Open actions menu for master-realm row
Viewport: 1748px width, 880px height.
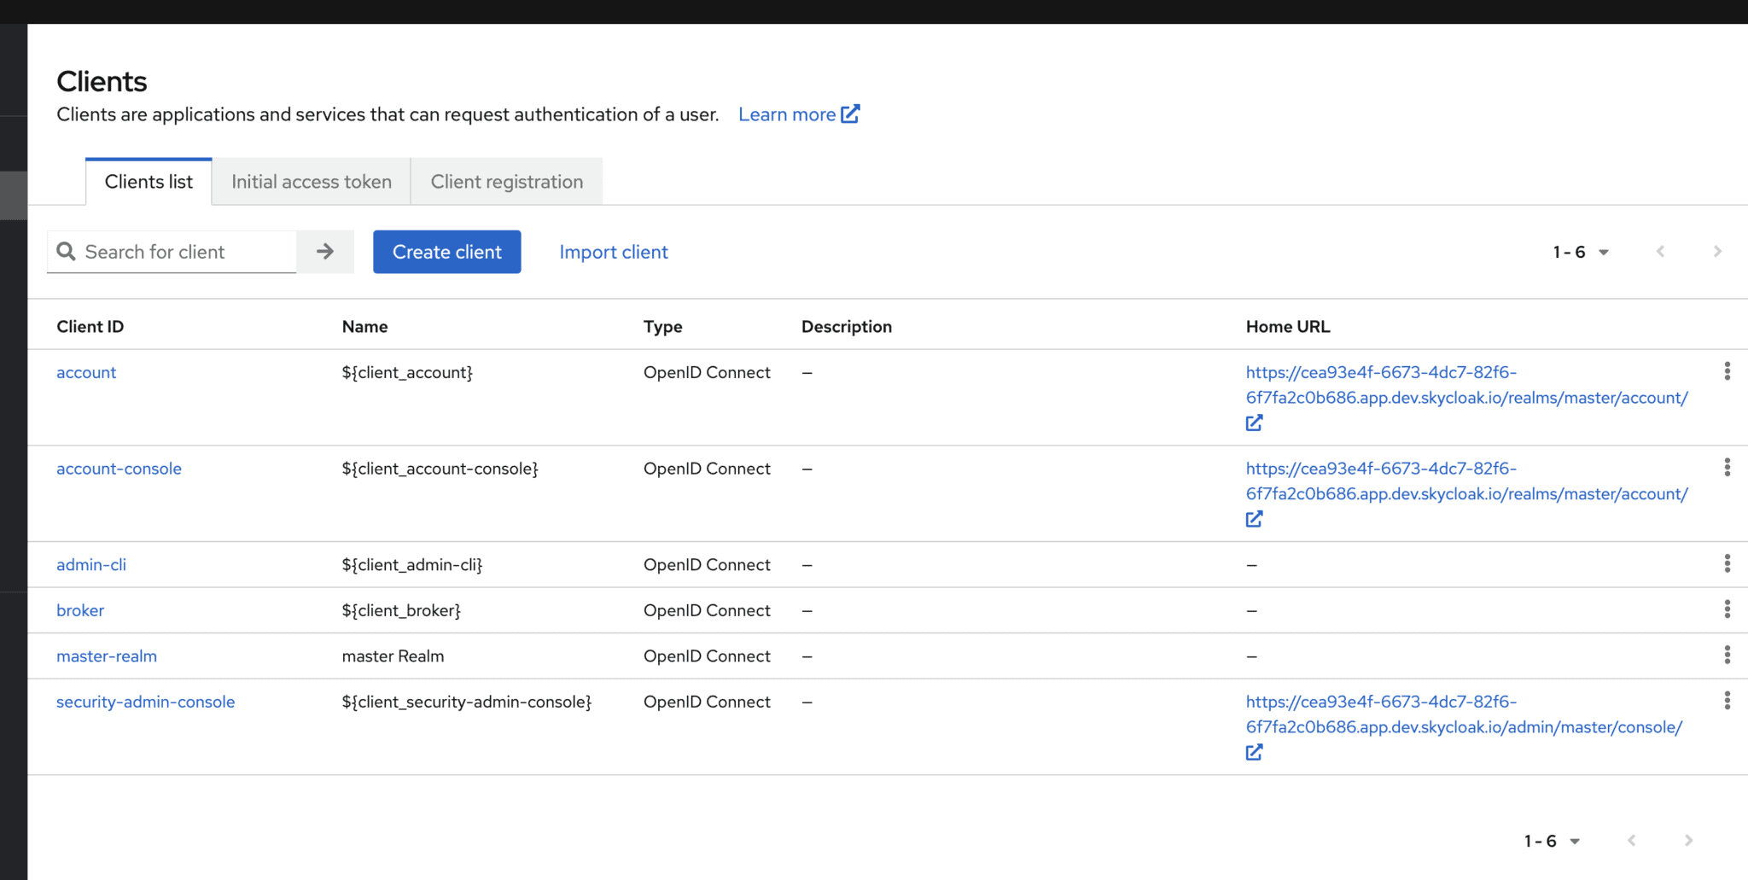(1727, 656)
